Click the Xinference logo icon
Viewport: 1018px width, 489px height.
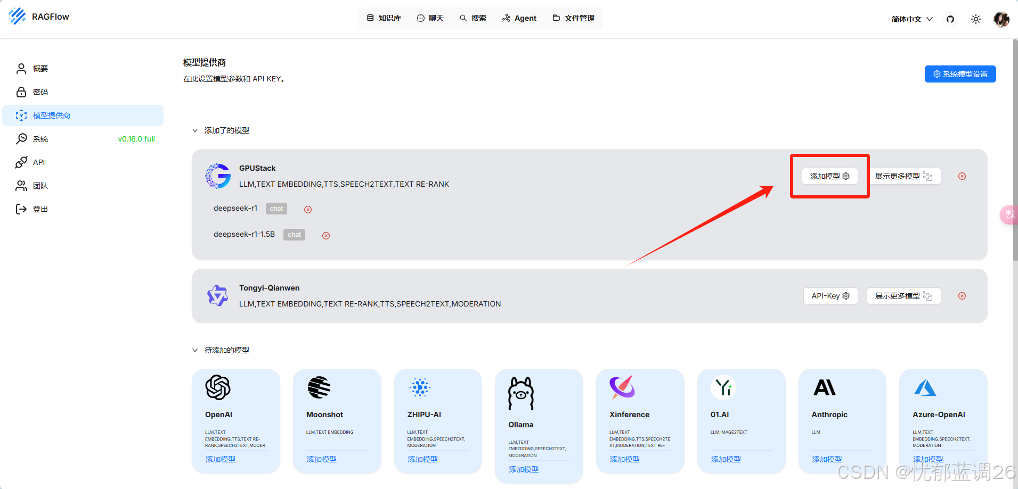tap(622, 387)
